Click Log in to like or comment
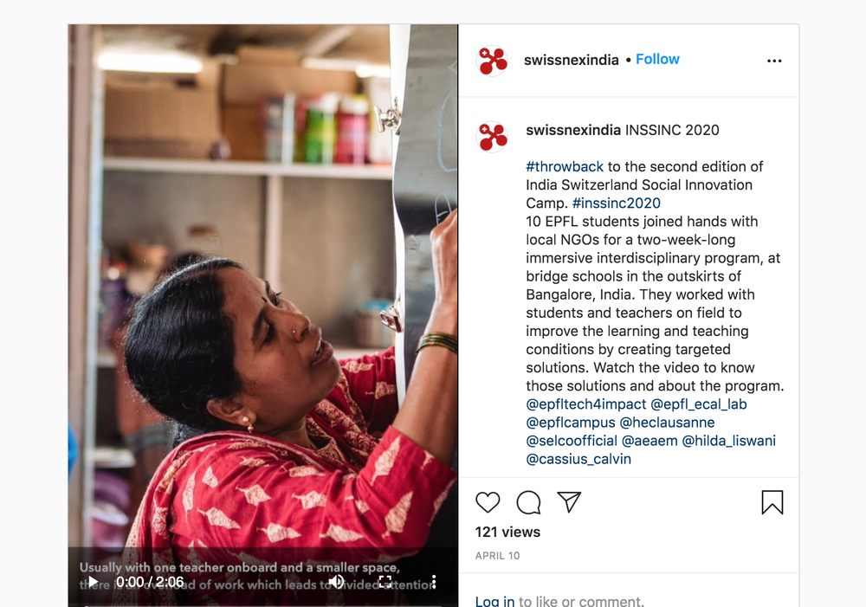866x607 pixels. click(494, 601)
